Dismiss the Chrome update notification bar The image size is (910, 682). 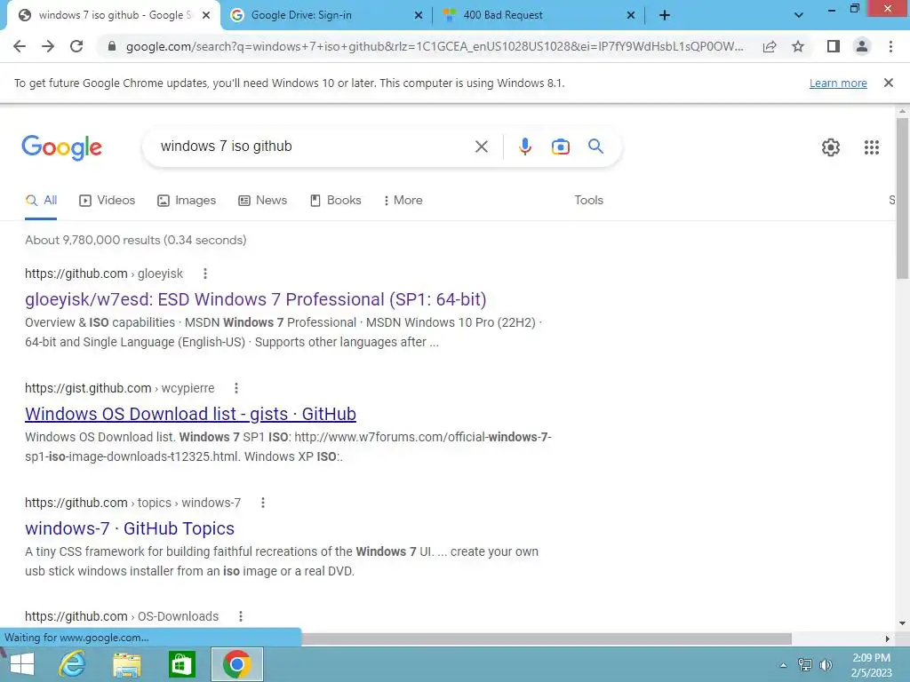(x=888, y=83)
